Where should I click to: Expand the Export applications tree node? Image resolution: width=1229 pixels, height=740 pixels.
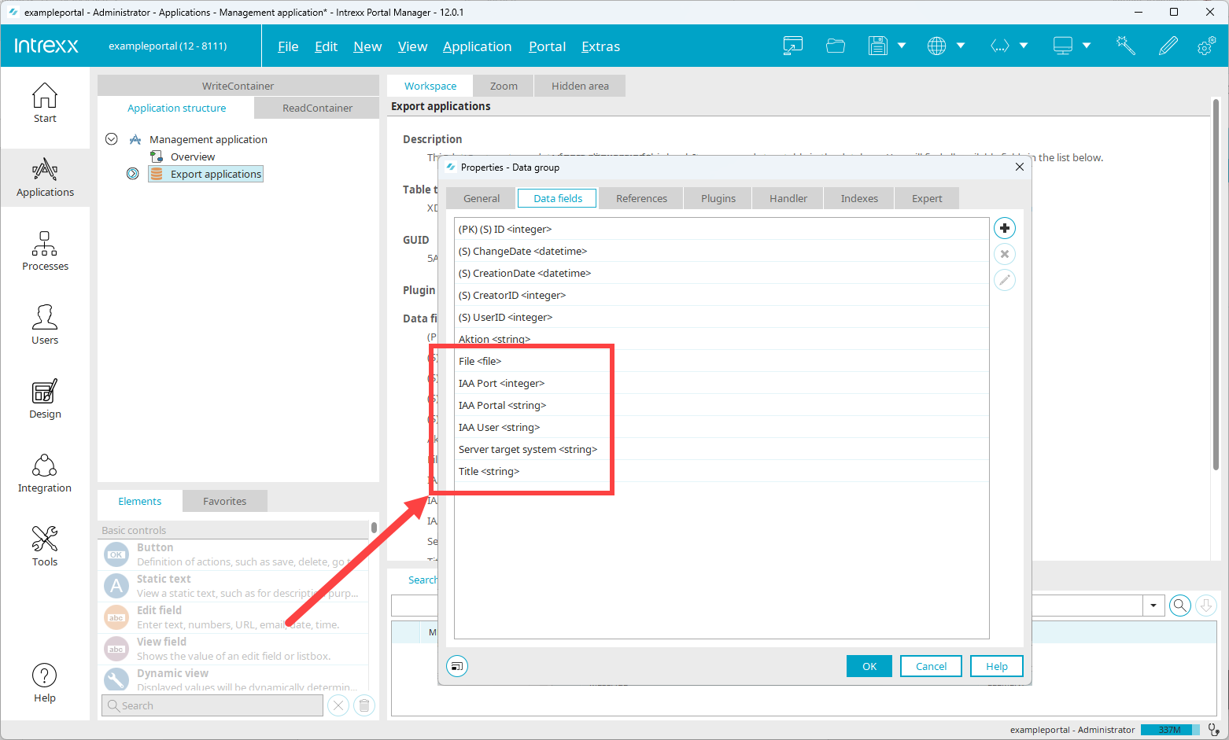[133, 174]
